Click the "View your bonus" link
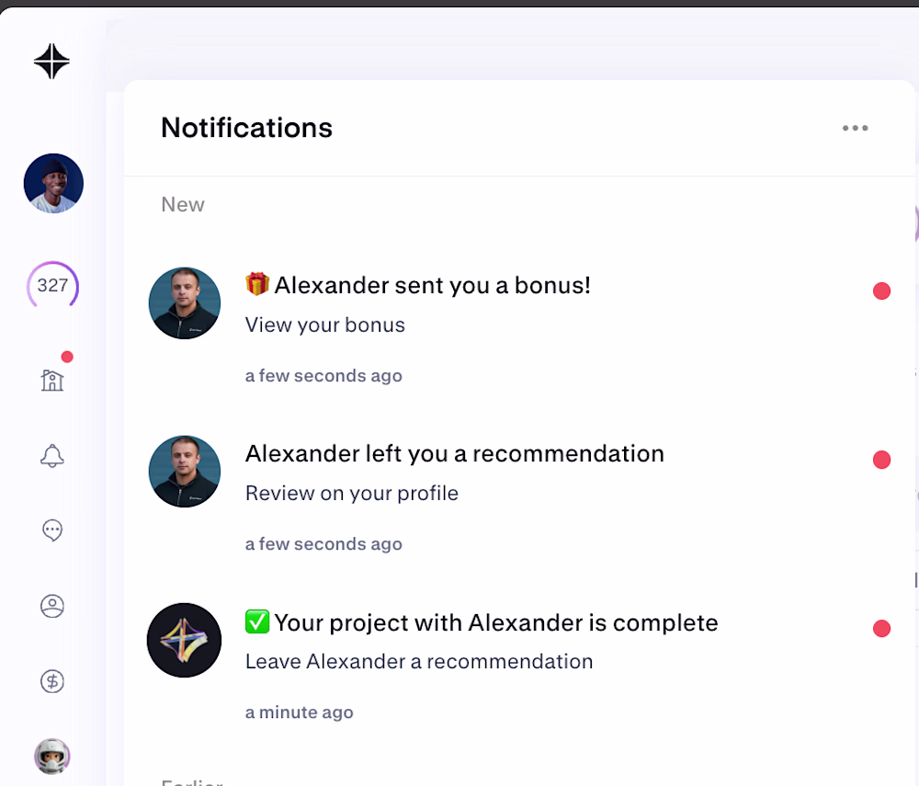Image resolution: width=919 pixels, height=786 pixels. tap(324, 325)
